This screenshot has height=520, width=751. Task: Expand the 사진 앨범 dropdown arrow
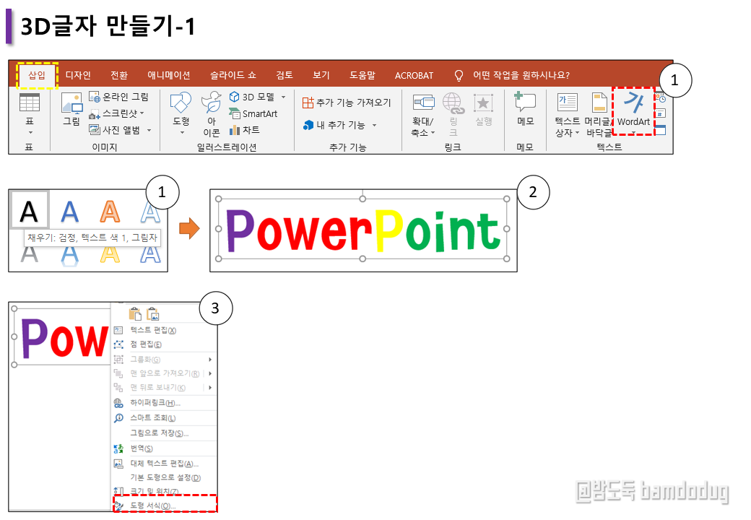tap(149, 130)
